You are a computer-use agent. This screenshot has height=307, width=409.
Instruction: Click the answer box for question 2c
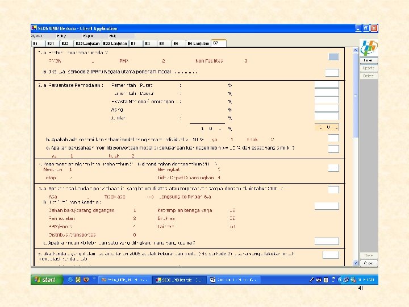333,149
